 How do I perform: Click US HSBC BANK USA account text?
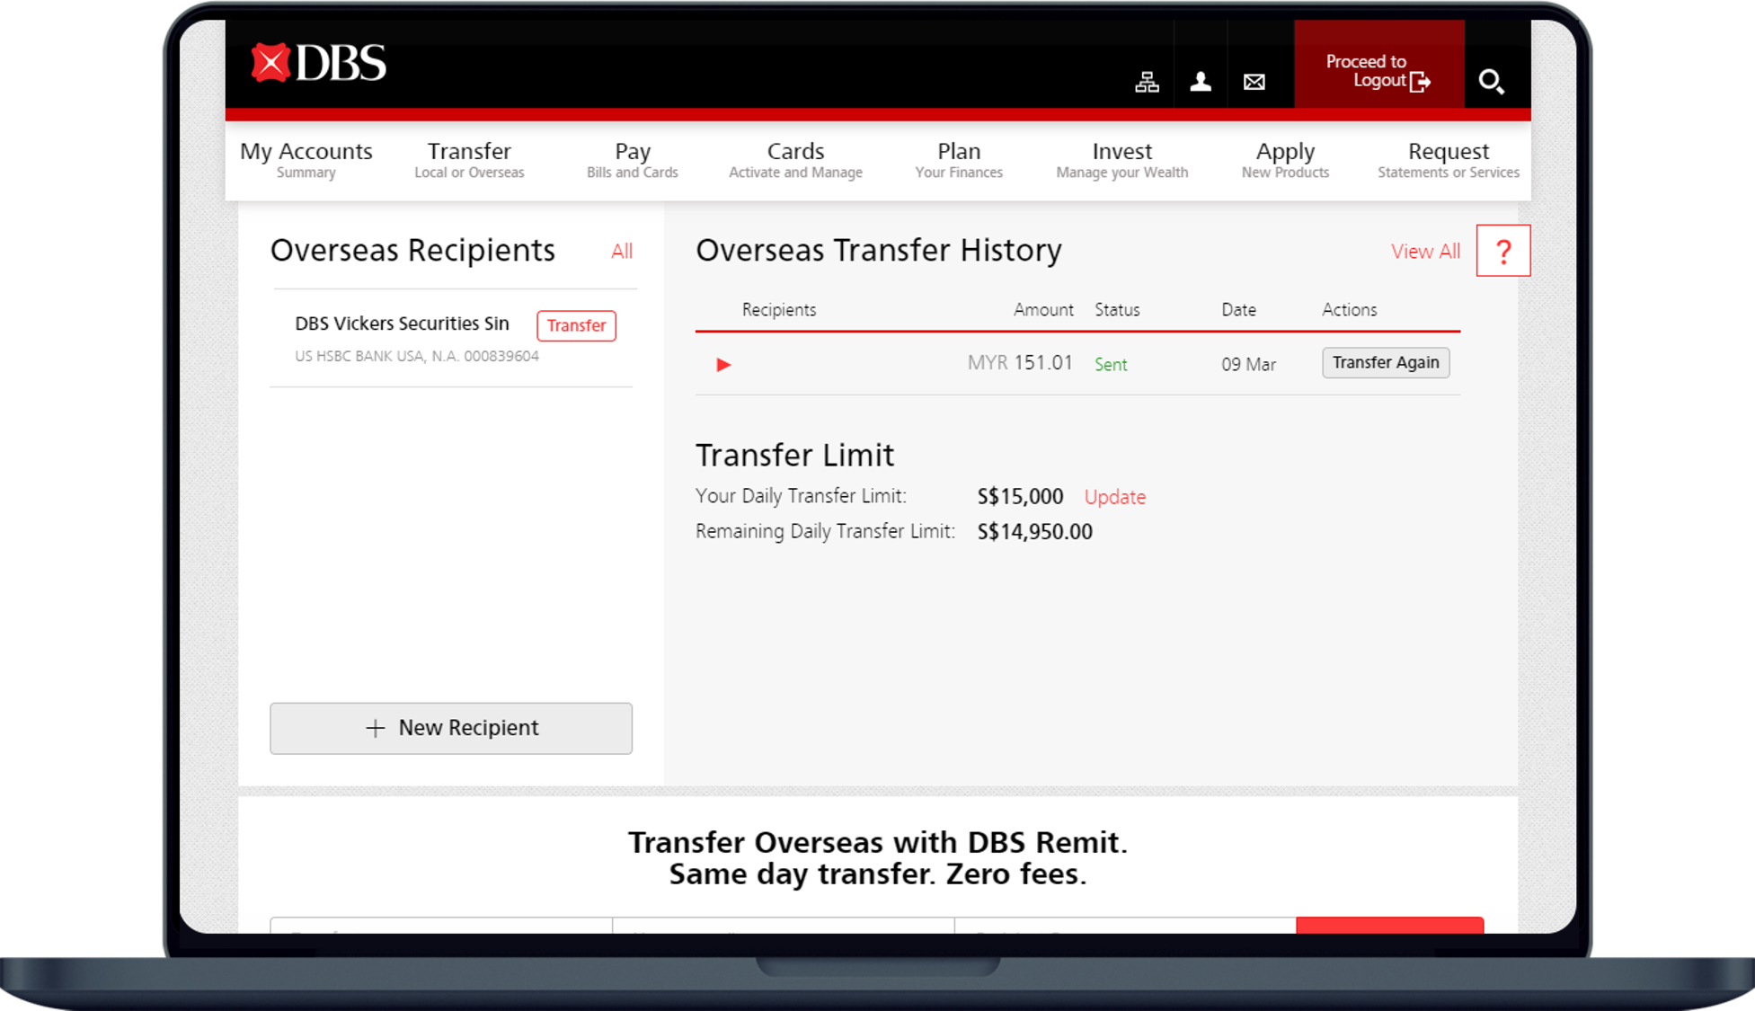pos(417,356)
